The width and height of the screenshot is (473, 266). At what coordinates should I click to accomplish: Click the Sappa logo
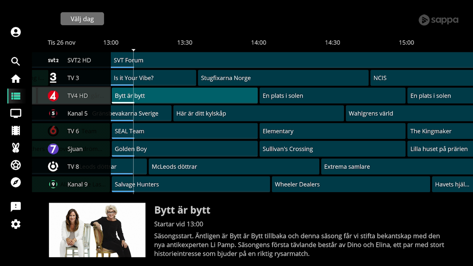pos(438,20)
